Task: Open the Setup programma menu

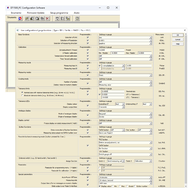Action: (59, 13)
